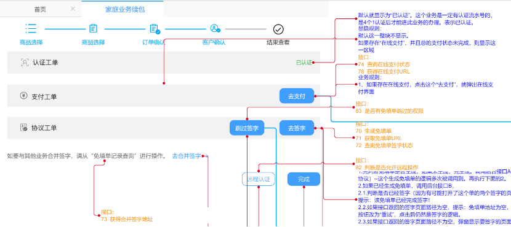Click the 协议工单 document icon
The width and height of the screenshot is (511, 227).
click(x=24, y=128)
